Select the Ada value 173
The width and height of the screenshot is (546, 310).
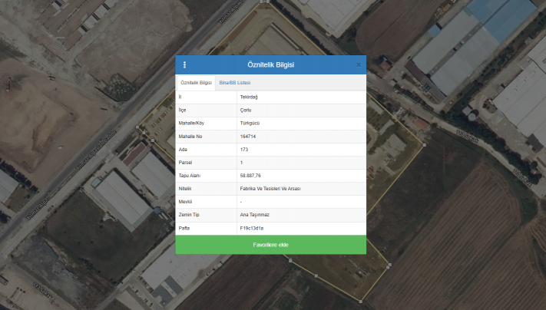point(244,149)
